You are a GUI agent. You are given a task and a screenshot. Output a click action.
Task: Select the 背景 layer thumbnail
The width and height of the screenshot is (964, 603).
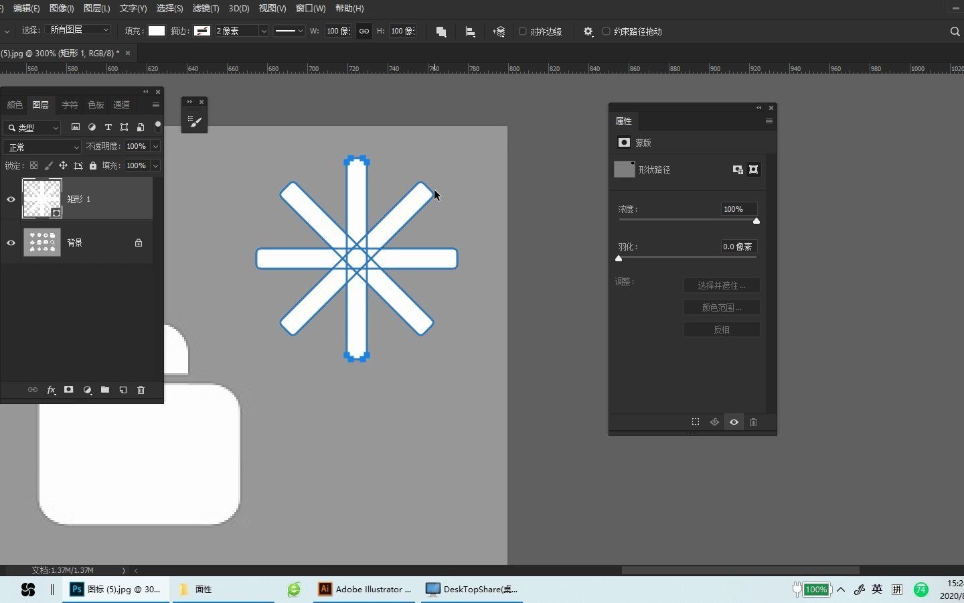click(x=42, y=243)
